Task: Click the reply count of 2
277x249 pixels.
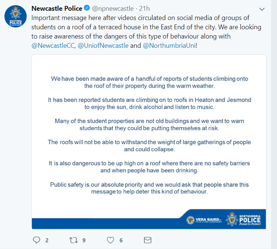Action: [x=47, y=240]
